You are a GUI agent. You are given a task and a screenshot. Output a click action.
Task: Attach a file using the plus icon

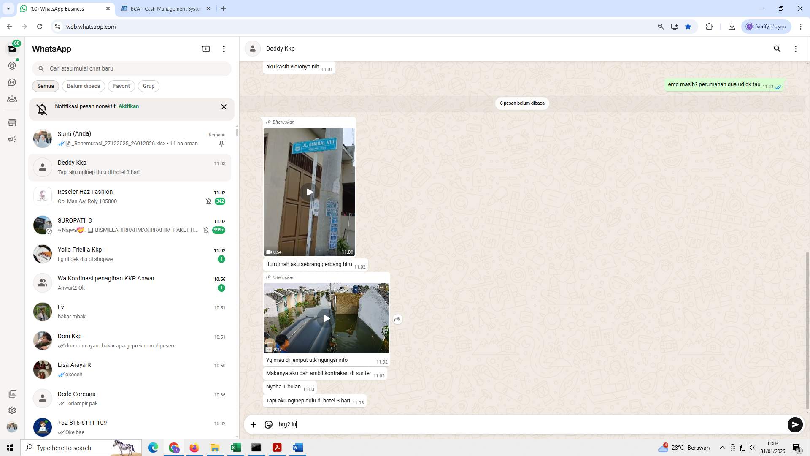pyautogui.click(x=253, y=424)
